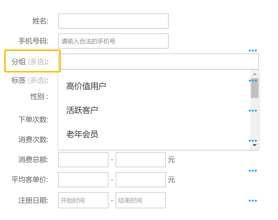Click the 消费总额 minimum amount field

pos(83,160)
